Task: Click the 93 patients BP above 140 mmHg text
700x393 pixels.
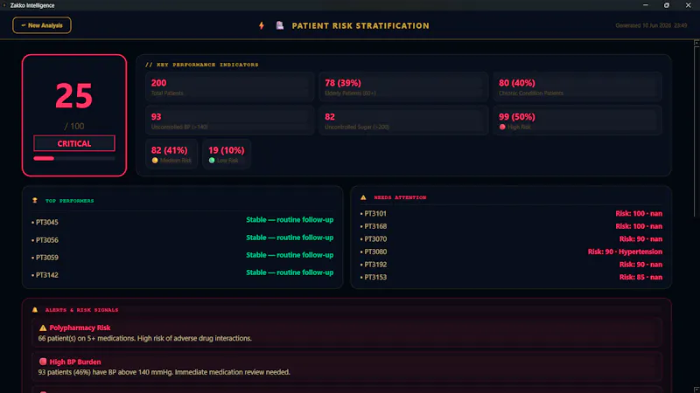Action: coord(164,372)
